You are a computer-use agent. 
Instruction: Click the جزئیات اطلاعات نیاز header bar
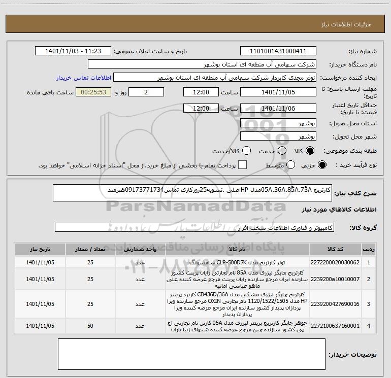point(195,24)
